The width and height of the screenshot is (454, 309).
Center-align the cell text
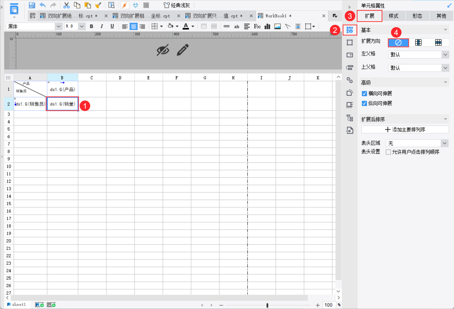click(134, 26)
